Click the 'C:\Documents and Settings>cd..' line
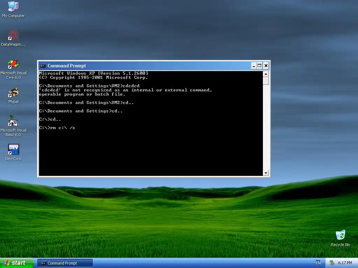This screenshot has height=268, width=358. coord(81,111)
